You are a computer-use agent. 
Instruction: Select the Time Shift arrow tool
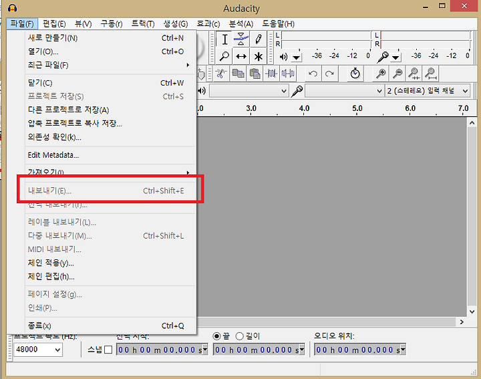[241, 56]
